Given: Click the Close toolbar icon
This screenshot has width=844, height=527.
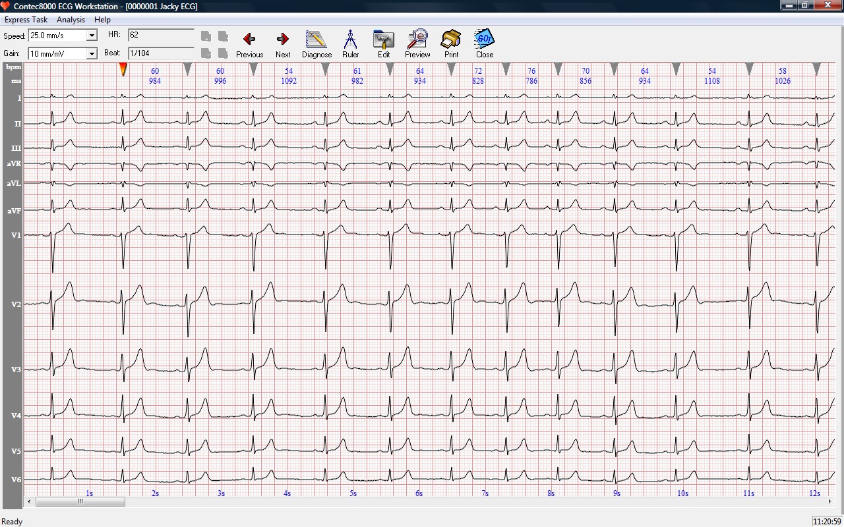Looking at the screenshot, I should (x=485, y=44).
